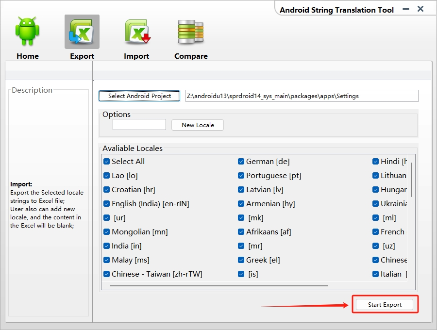Open the Import Excel icon
Image resolution: width=437 pixels, height=330 pixels.
(137, 32)
